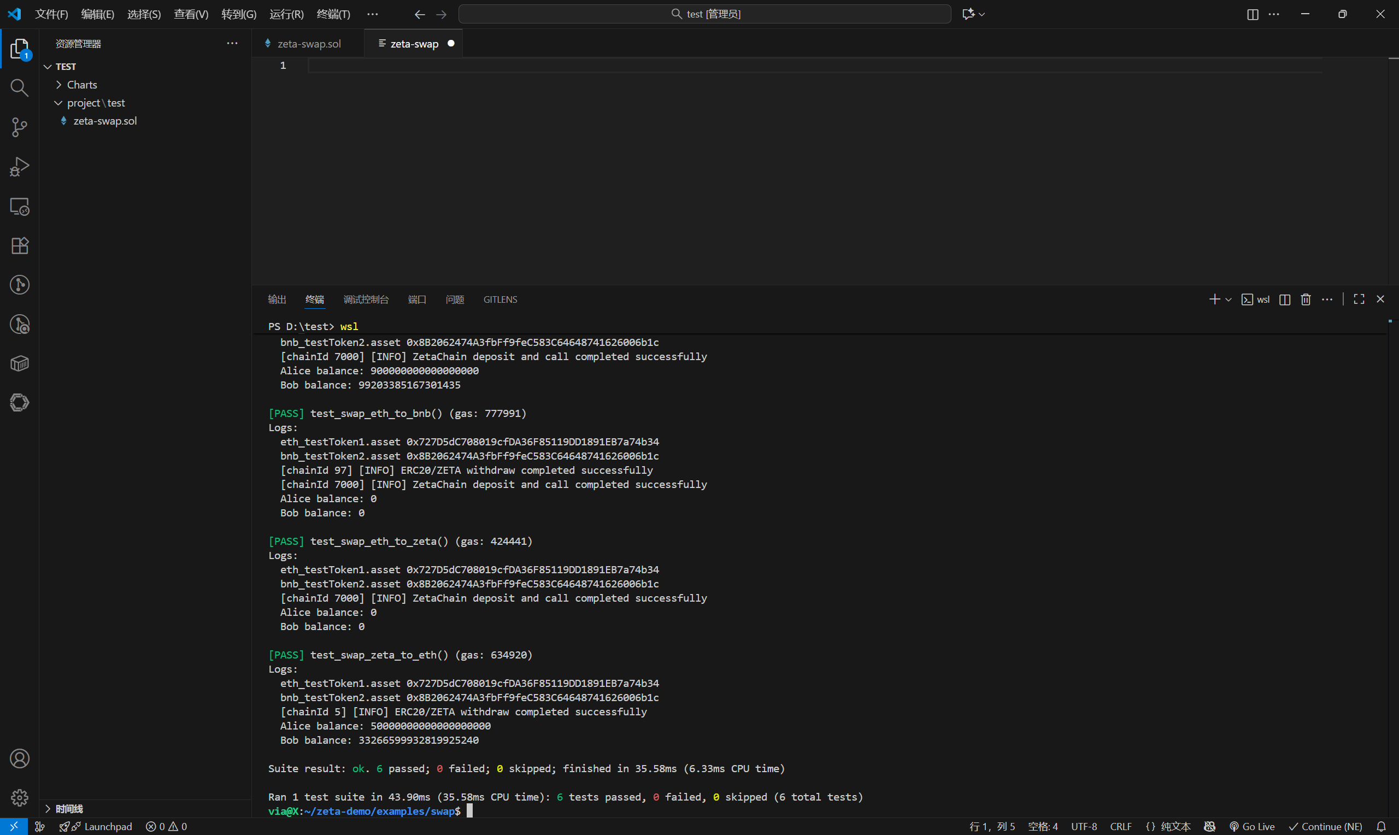This screenshot has height=835, width=1399.
Task: Click the Copilot chat icon in title bar
Action: click(x=967, y=14)
